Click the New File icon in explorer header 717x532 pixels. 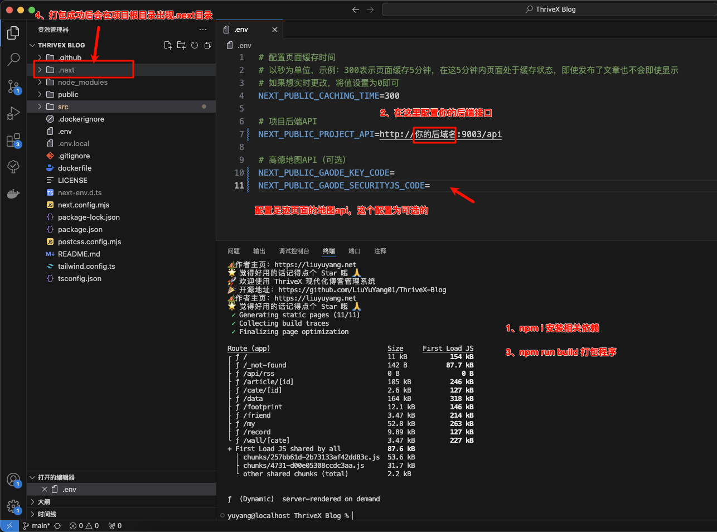[168, 45]
